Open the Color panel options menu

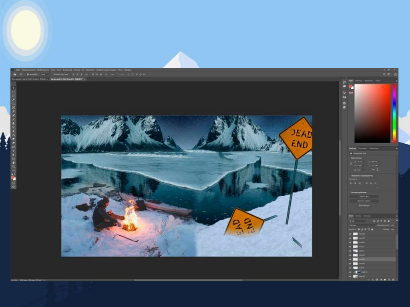[396, 81]
